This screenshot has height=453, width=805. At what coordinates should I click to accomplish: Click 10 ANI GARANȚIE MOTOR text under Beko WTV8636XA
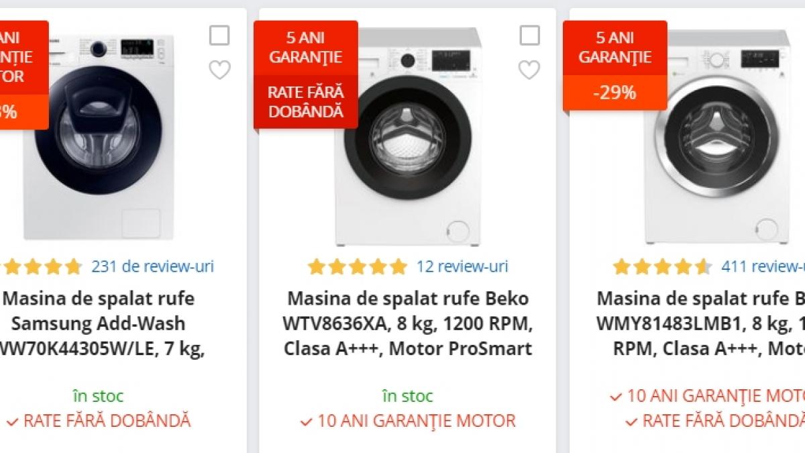click(x=408, y=421)
